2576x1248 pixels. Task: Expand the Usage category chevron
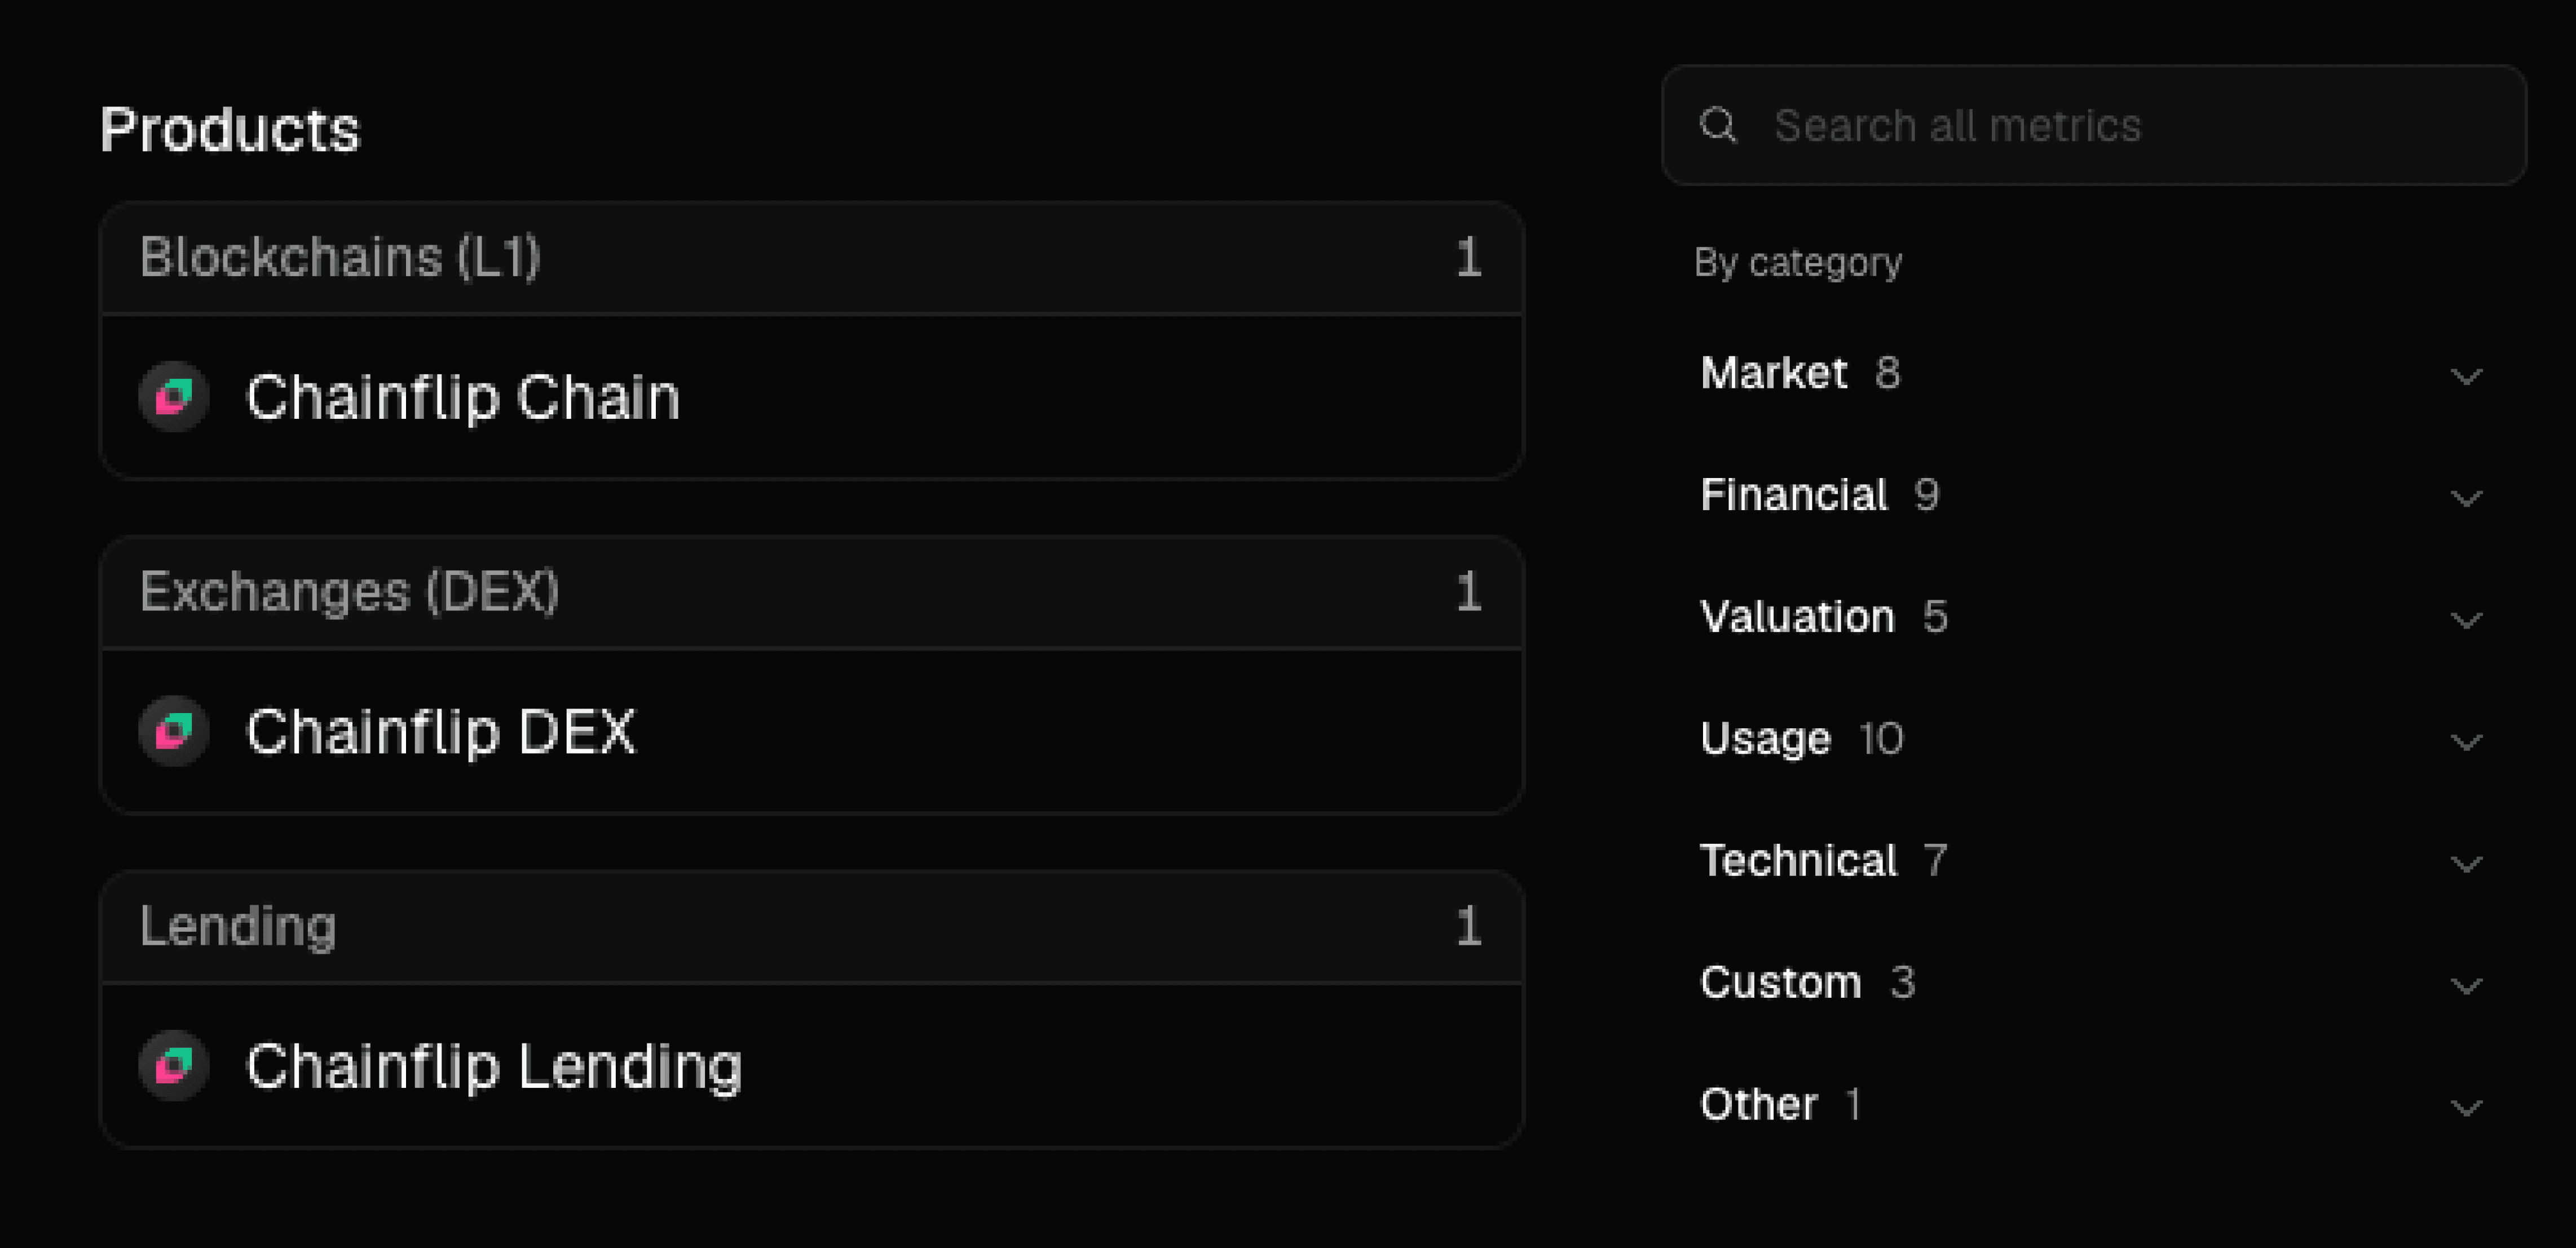2467,741
